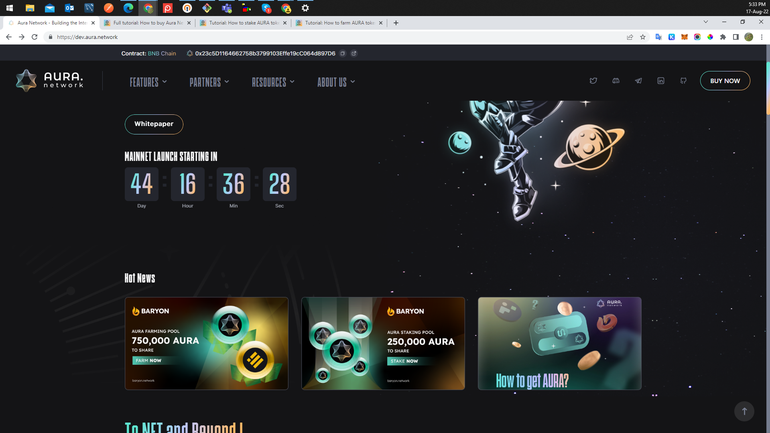Open the MetaMask extension icon
The width and height of the screenshot is (770, 433).
click(x=684, y=37)
